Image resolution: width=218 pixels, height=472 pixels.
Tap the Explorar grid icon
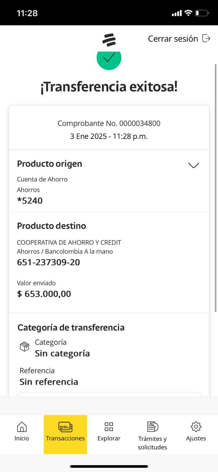(x=109, y=427)
